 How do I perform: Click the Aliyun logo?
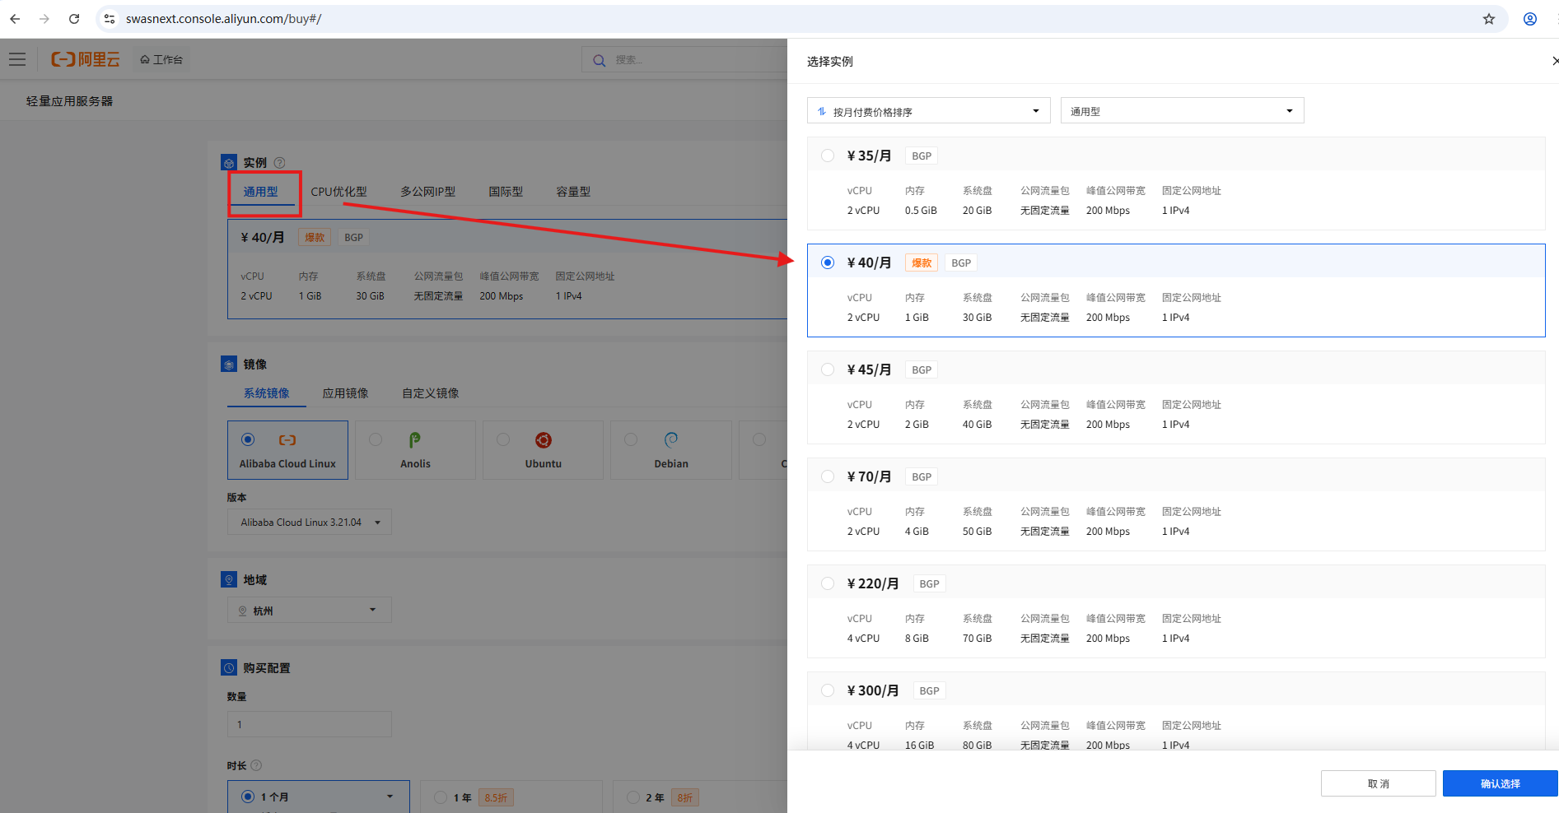point(86,59)
